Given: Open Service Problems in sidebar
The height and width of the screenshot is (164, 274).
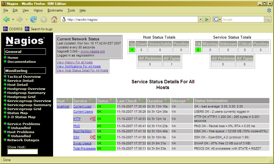Looking at the screenshot, I should (x=24, y=124).
